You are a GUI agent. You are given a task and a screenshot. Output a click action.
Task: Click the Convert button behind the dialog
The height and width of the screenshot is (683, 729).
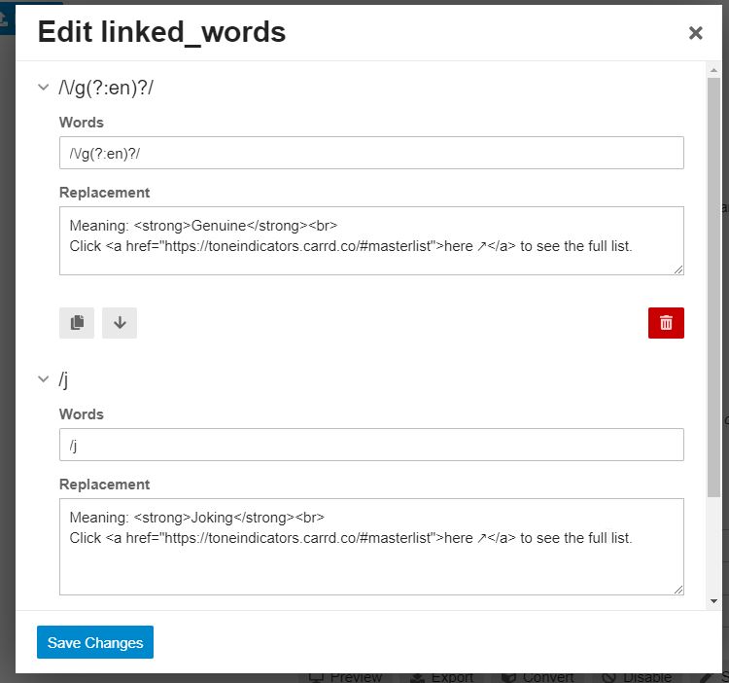[538, 677]
